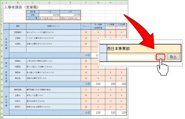Select all cells via corner triangle
185x119 pixels.
[2, 2]
